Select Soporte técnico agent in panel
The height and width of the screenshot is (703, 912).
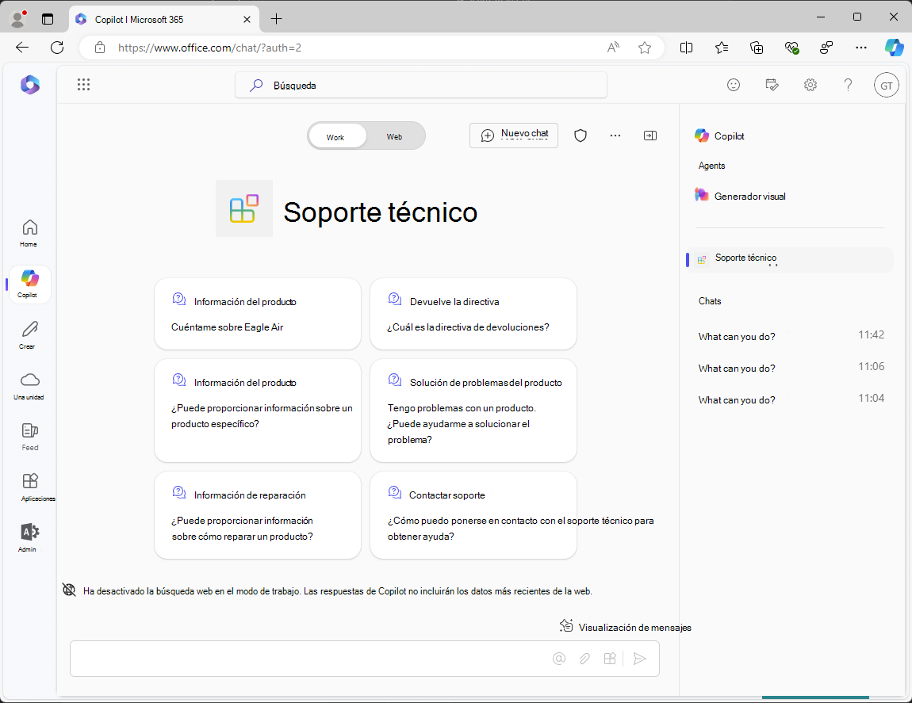click(x=789, y=259)
